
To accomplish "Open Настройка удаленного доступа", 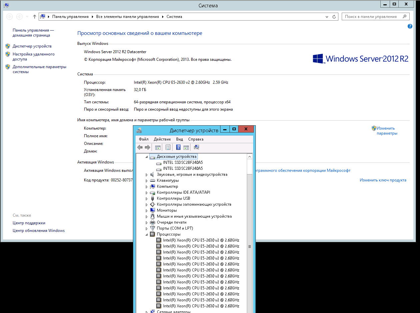I will (x=34, y=57).
